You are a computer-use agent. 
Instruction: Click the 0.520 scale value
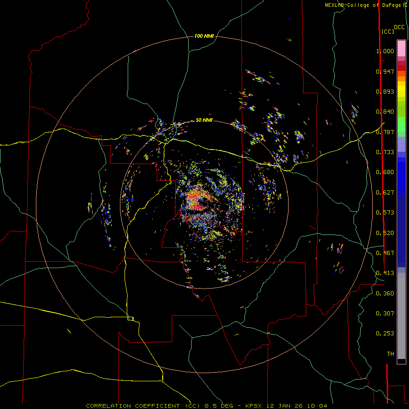pyautogui.click(x=385, y=233)
